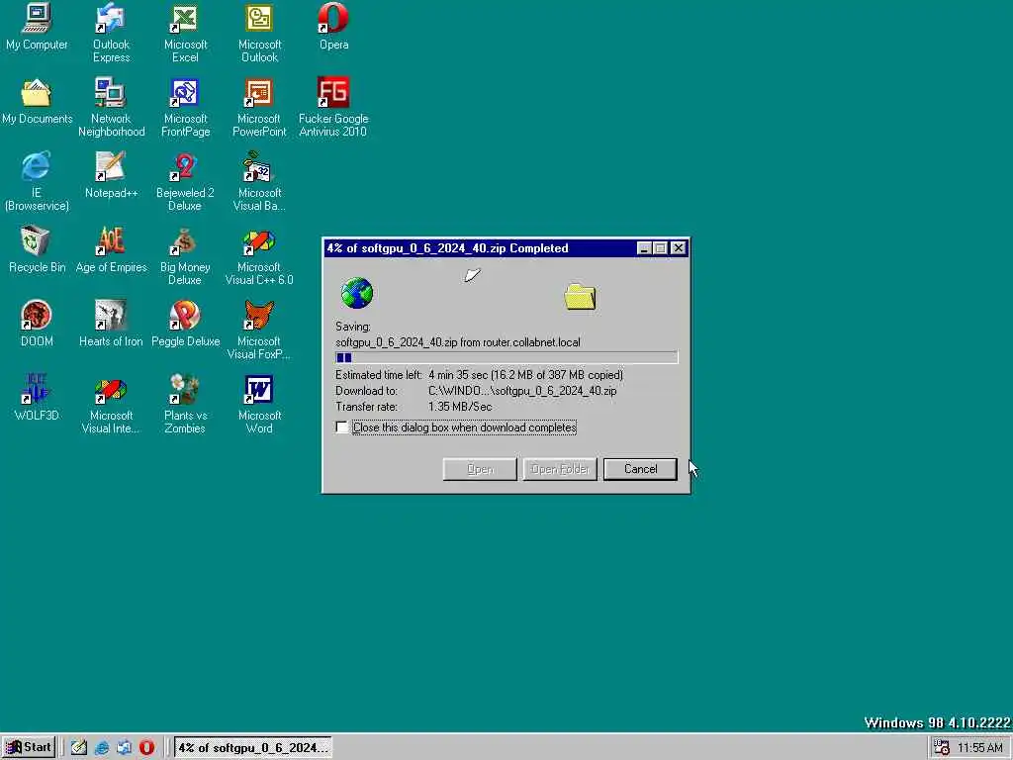Launch Internet Explorer from quick launch
This screenshot has height=760, width=1013.
pos(102,748)
